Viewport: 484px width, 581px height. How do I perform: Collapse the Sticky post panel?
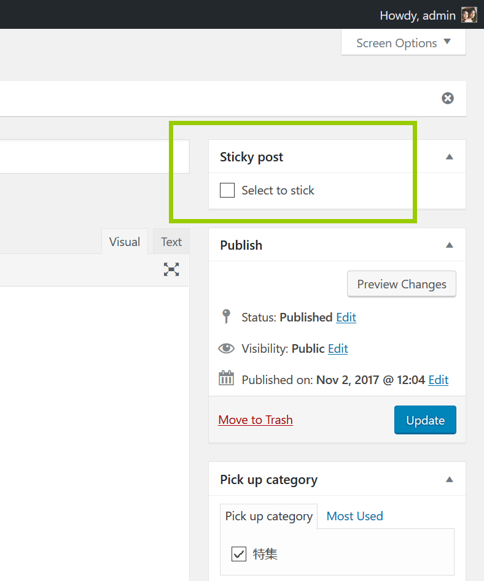449,157
